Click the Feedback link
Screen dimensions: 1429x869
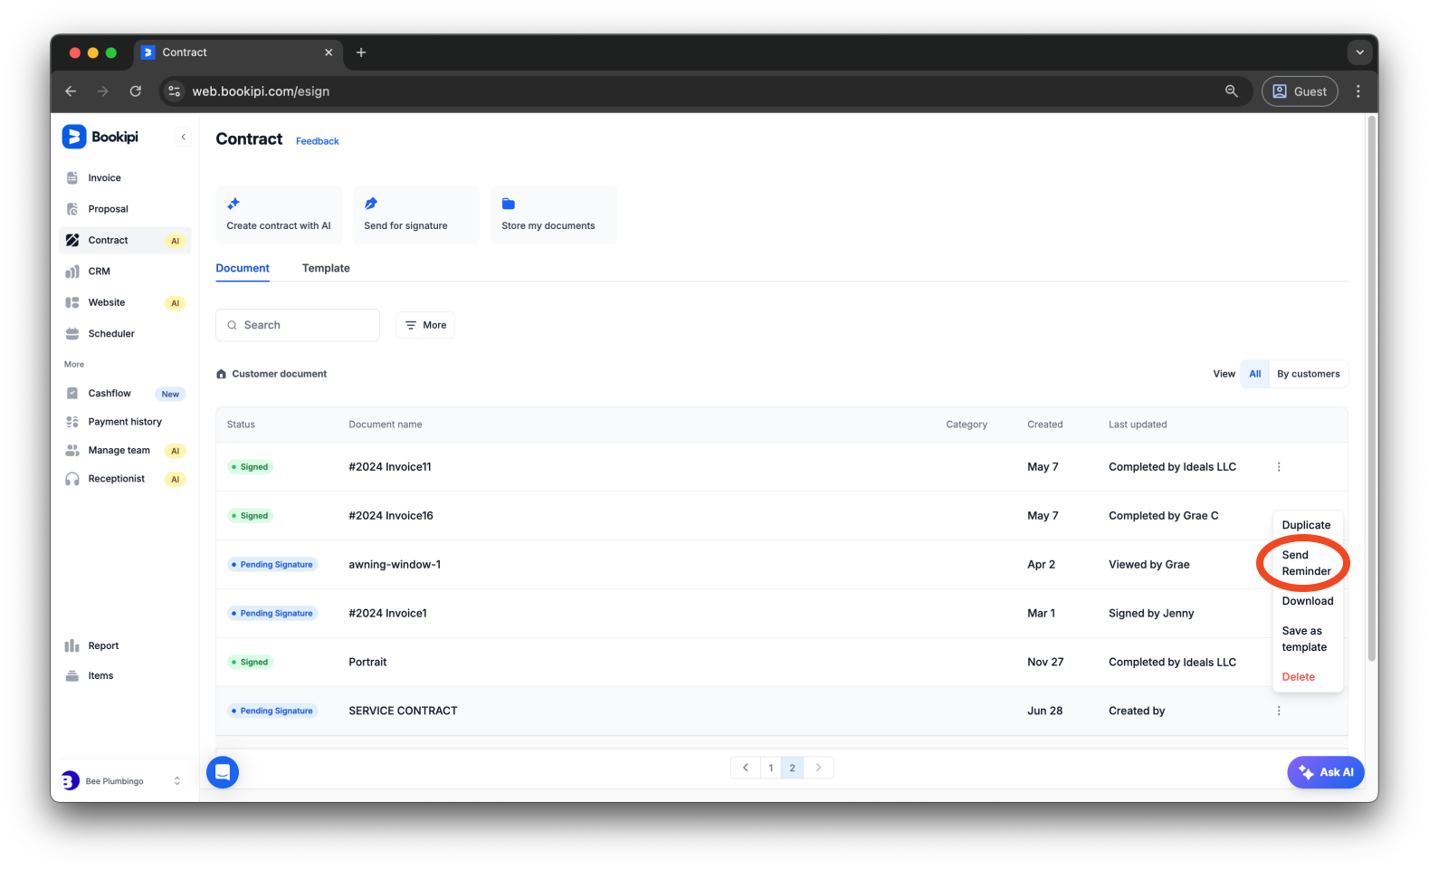317,141
